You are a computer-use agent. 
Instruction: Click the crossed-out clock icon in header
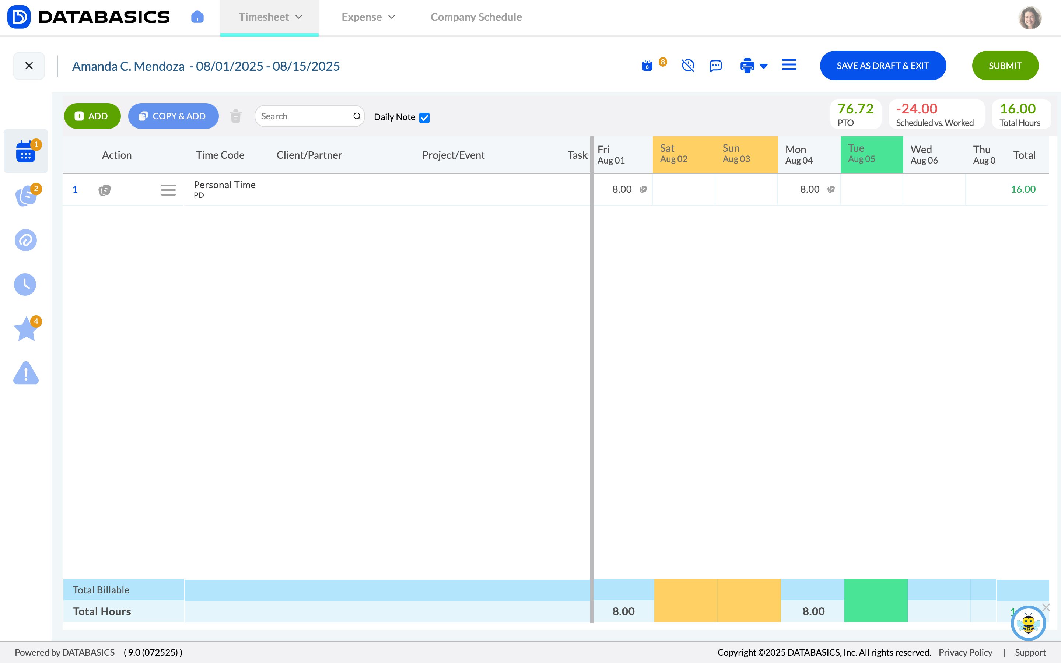[x=687, y=66]
